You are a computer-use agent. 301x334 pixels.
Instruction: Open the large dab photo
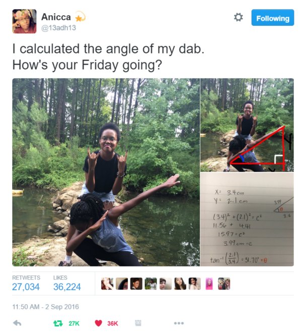[x=106, y=173]
